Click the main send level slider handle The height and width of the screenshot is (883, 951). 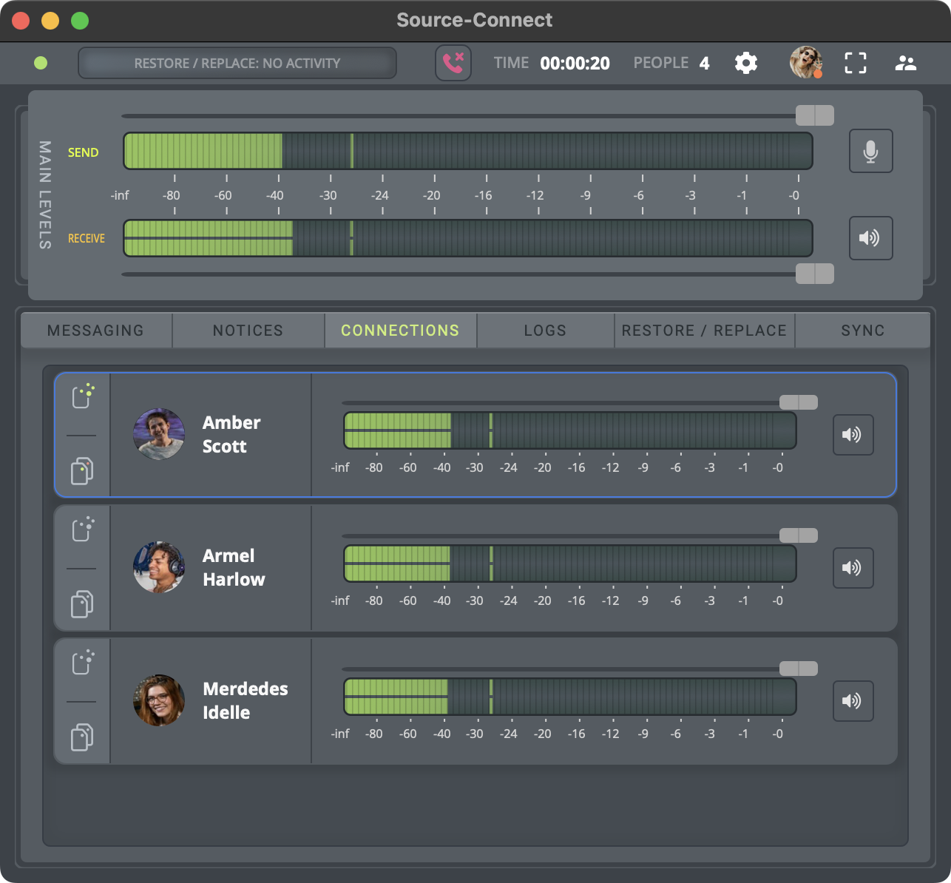(814, 115)
